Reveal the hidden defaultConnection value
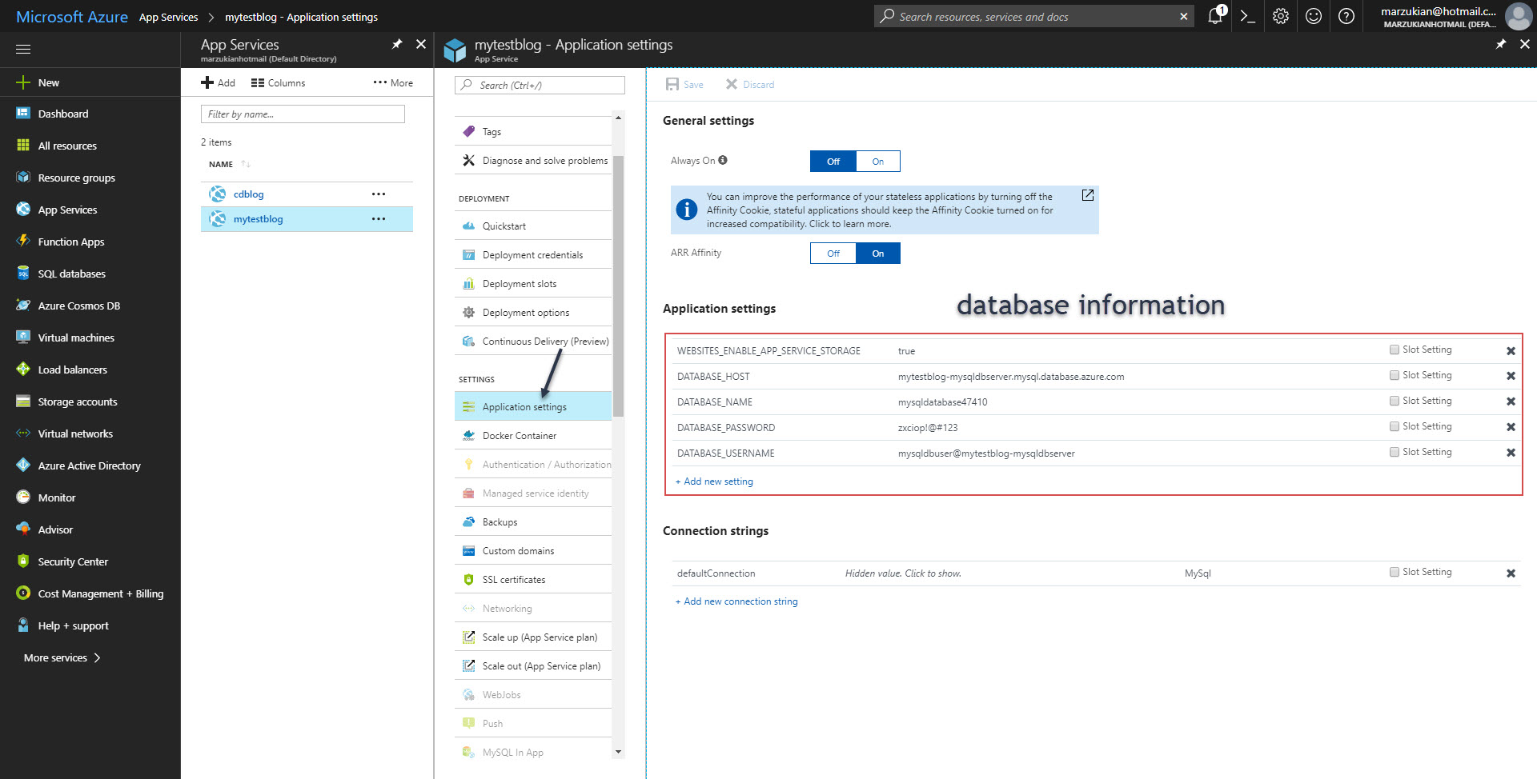The image size is (1537, 779). click(x=903, y=573)
